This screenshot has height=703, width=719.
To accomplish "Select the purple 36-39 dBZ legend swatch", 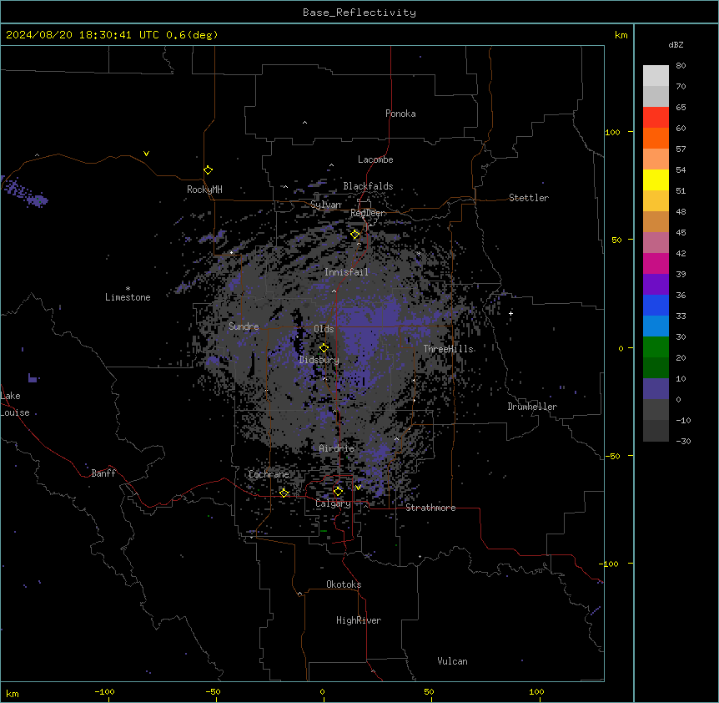I will (656, 285).
